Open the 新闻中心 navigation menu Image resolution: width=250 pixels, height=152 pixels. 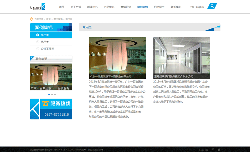pos(92,7)
